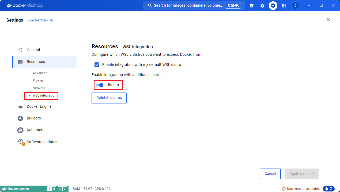Screen dimensions: 340x192
Task: Toggle Engine running play control
Action: click(x=49, y=189)
